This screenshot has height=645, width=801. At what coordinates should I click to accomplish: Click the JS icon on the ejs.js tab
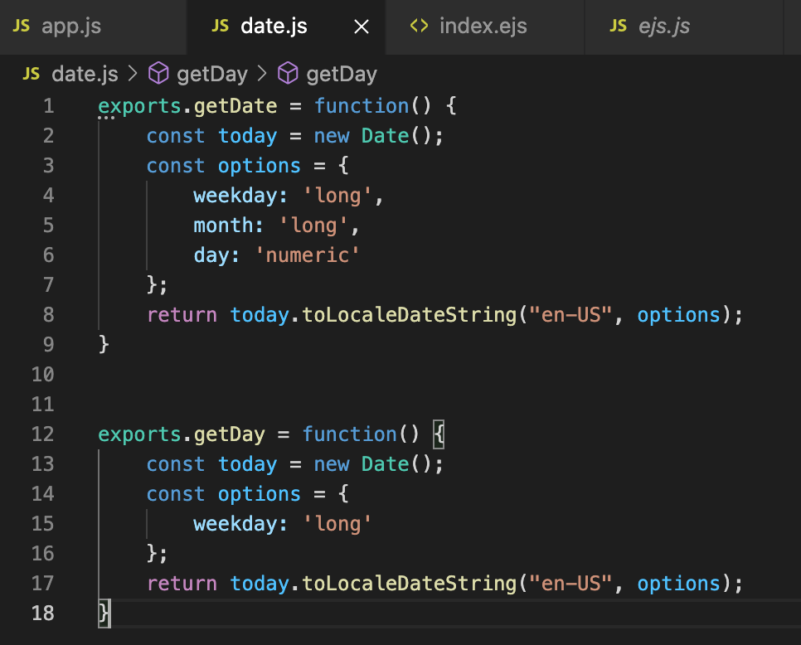click(618, 26)
